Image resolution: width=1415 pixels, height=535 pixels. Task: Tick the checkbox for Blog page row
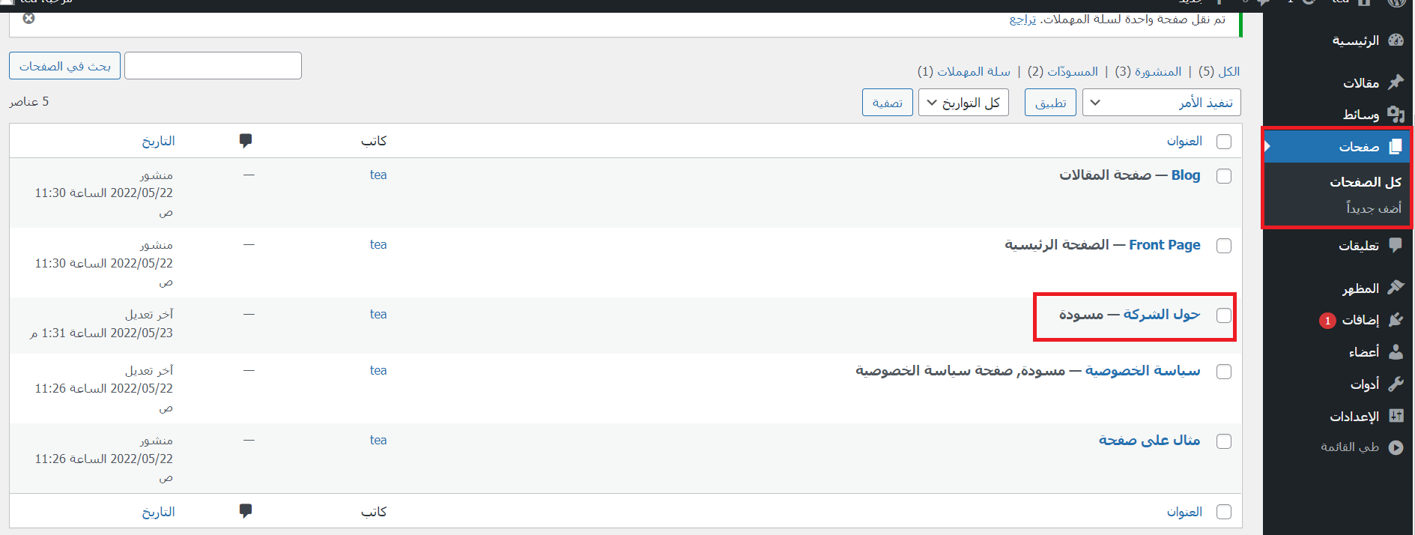(x=1224, y=176)
